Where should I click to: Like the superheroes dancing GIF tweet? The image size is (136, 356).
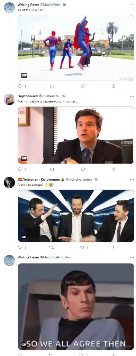(x=83, y=86)
